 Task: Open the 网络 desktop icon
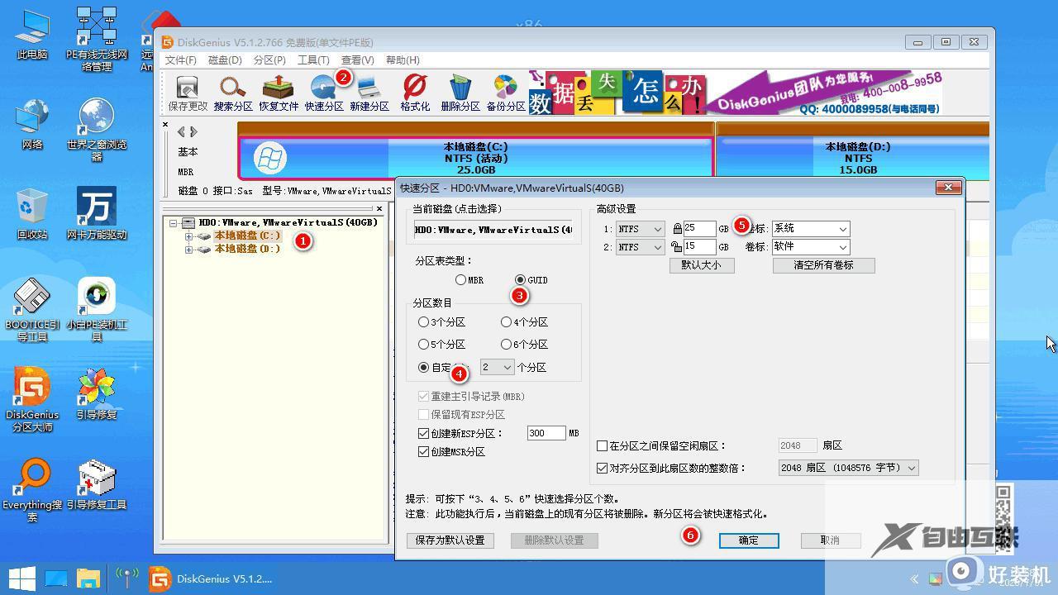coord(32,124)
